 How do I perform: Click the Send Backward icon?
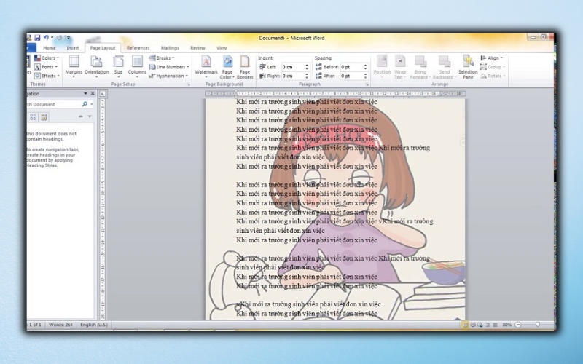tap(445, 61)
